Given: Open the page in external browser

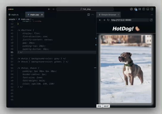Looking at the screenshot, I should [x=151, y=20].
